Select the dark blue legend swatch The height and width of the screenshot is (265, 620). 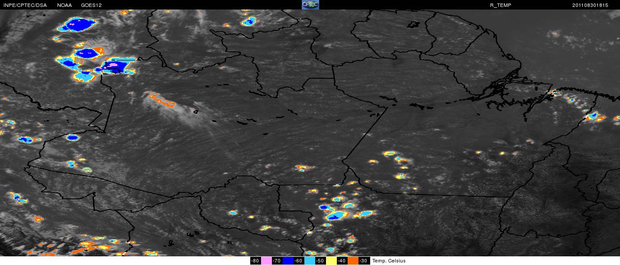(x=288, y=261)
